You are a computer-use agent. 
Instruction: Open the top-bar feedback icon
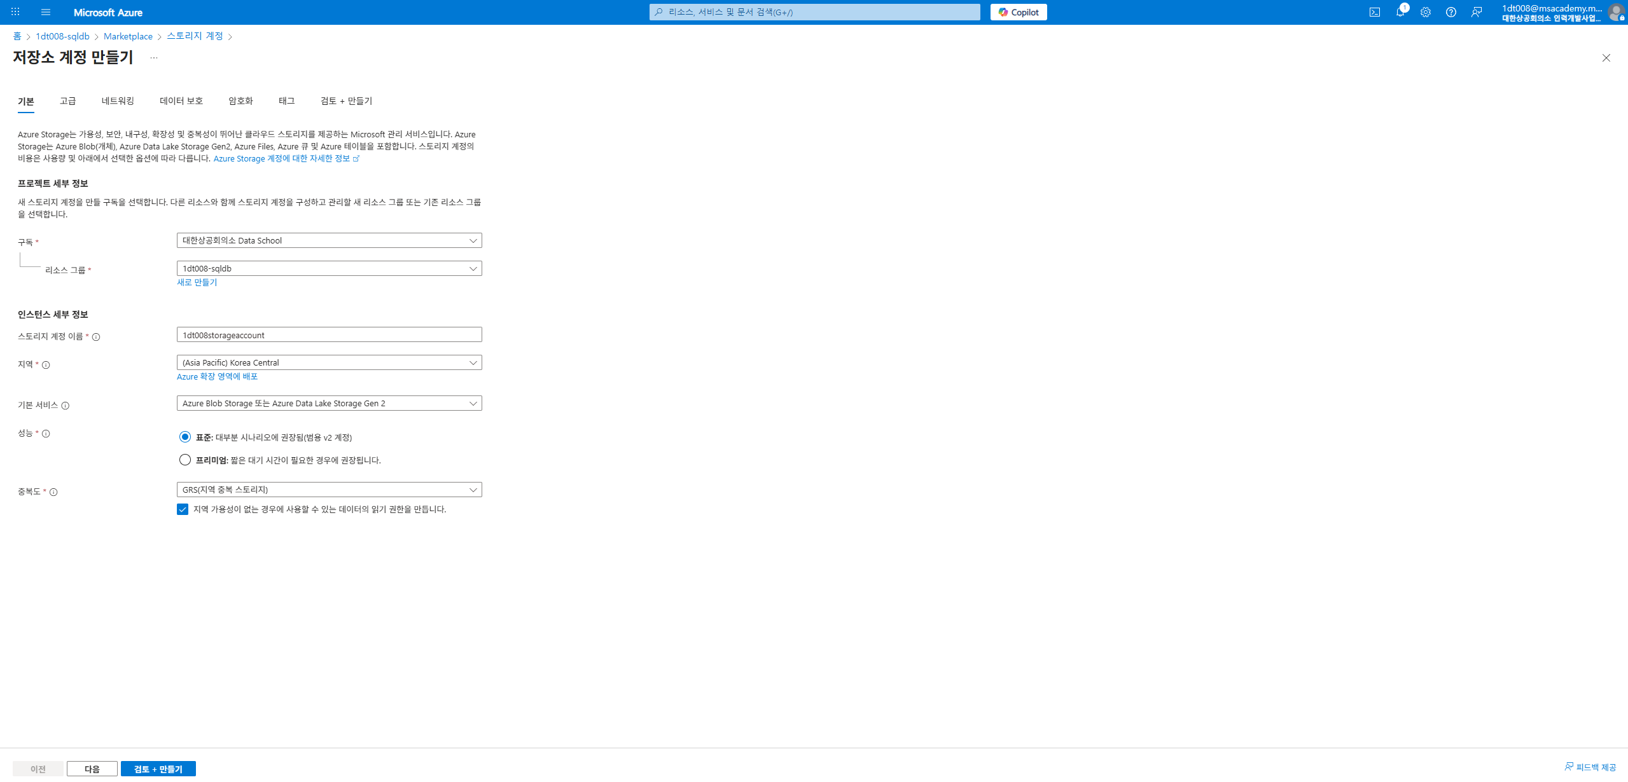click(x=1476, y=12)
